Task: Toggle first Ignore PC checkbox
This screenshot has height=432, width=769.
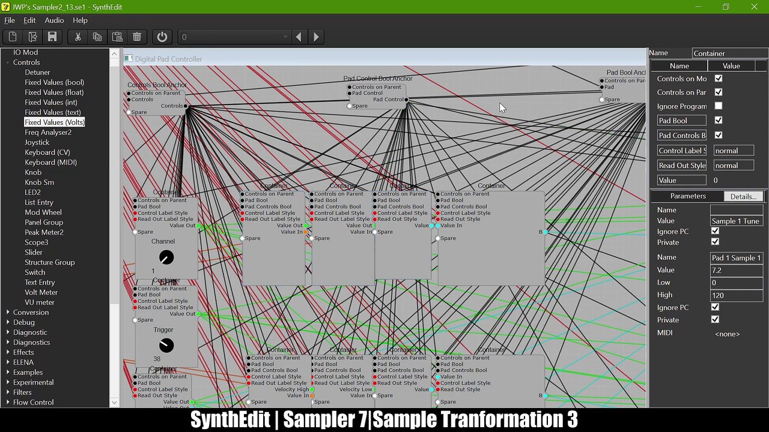Action: (715, 231)
